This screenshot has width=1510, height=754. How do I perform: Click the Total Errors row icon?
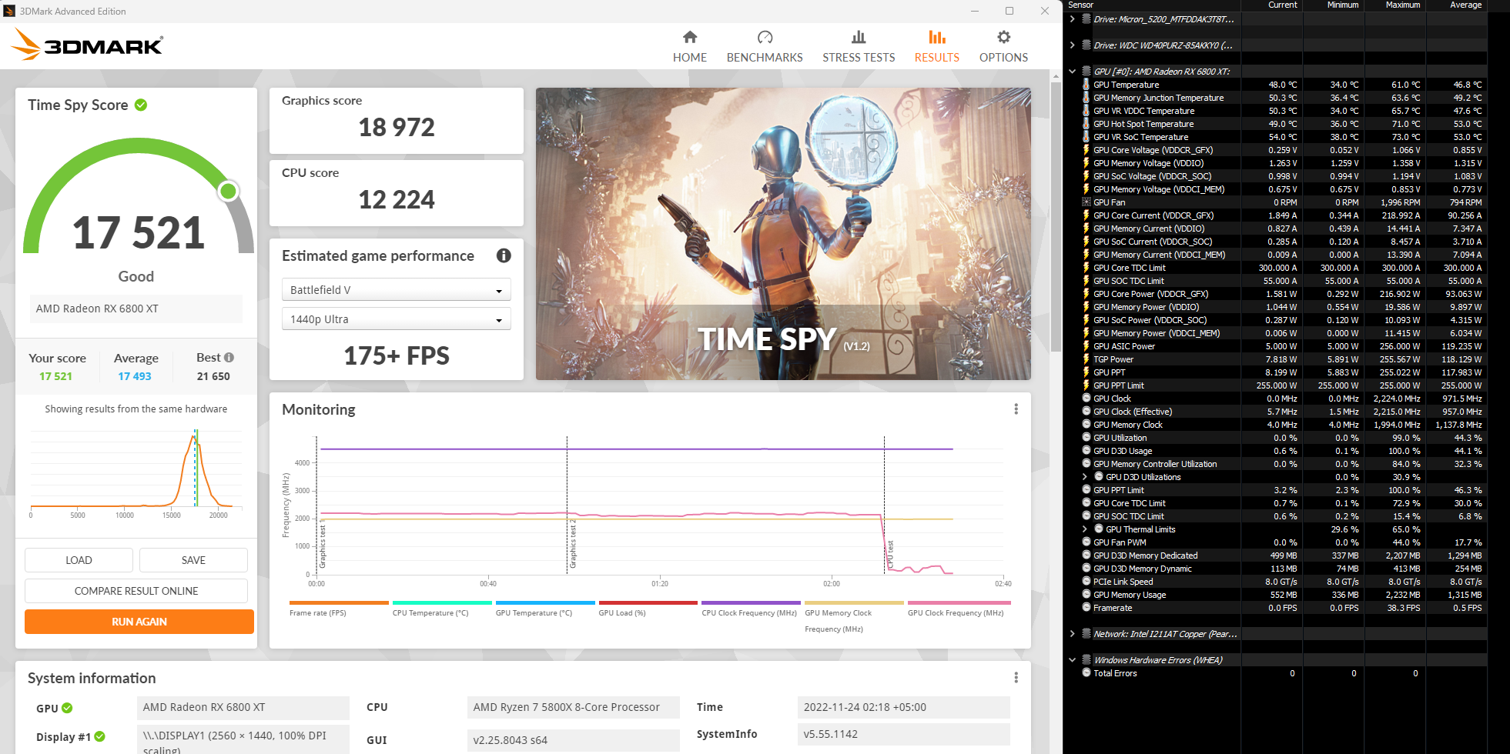tap(1086, 673)
